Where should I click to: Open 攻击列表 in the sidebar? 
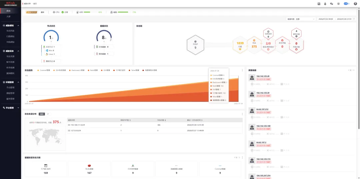click(x=10, y=31)
